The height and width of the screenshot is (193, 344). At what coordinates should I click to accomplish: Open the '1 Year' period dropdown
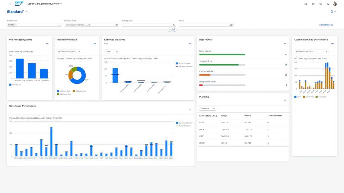[112, 51]
